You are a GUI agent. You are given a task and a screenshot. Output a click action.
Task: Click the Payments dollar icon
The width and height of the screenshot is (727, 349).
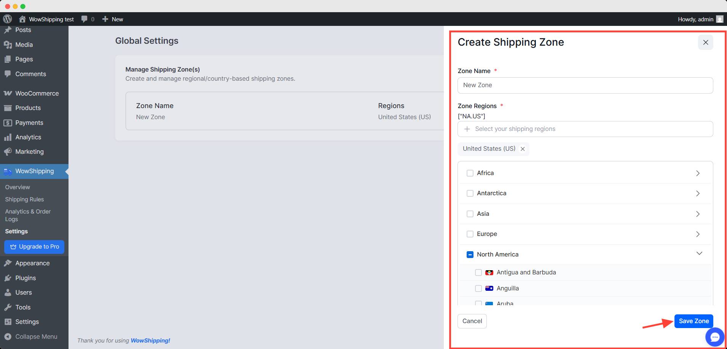tap(8, 123)
